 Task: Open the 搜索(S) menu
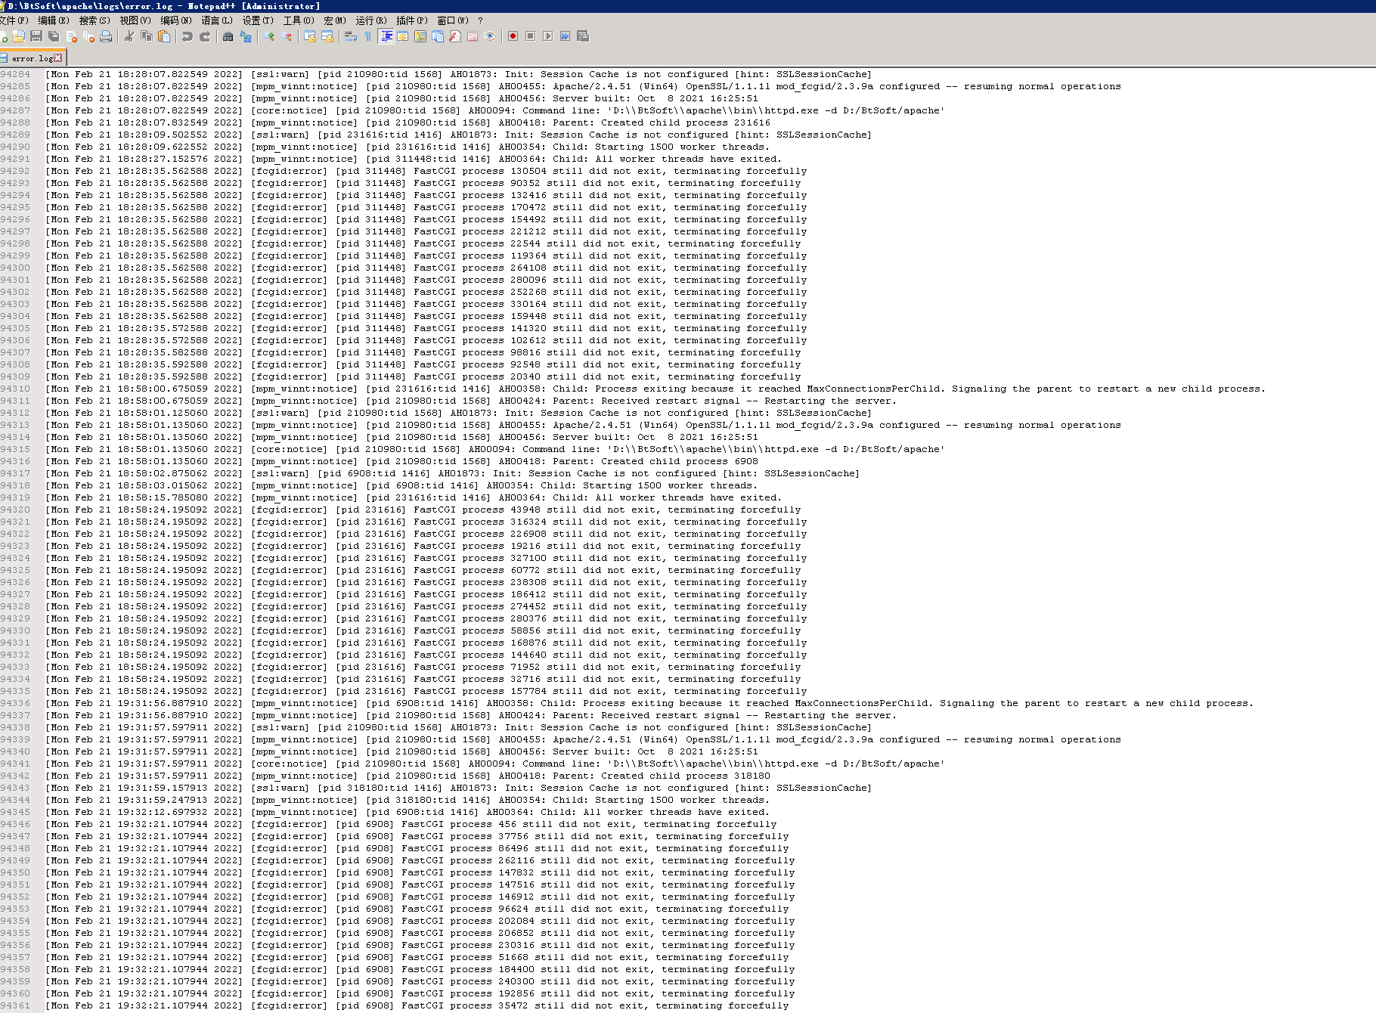[x=95, y=20]
